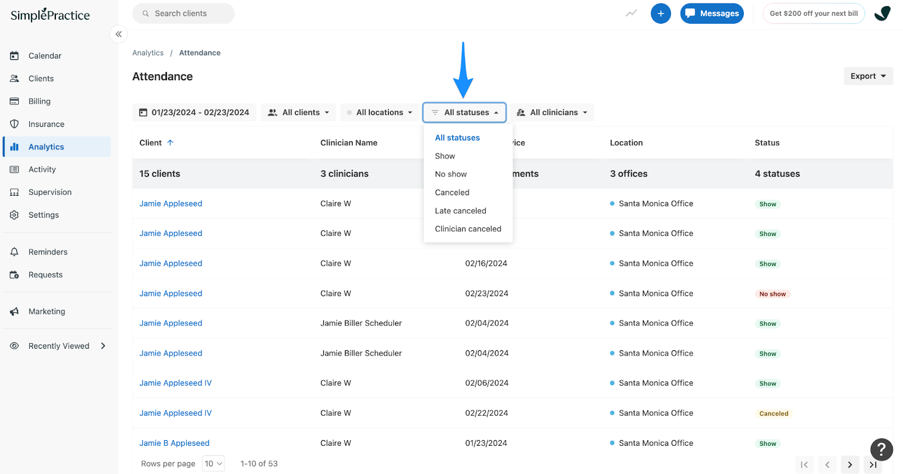Click the blue plus create button
This screenshot has height=474, width=903.
coord(661,14)
